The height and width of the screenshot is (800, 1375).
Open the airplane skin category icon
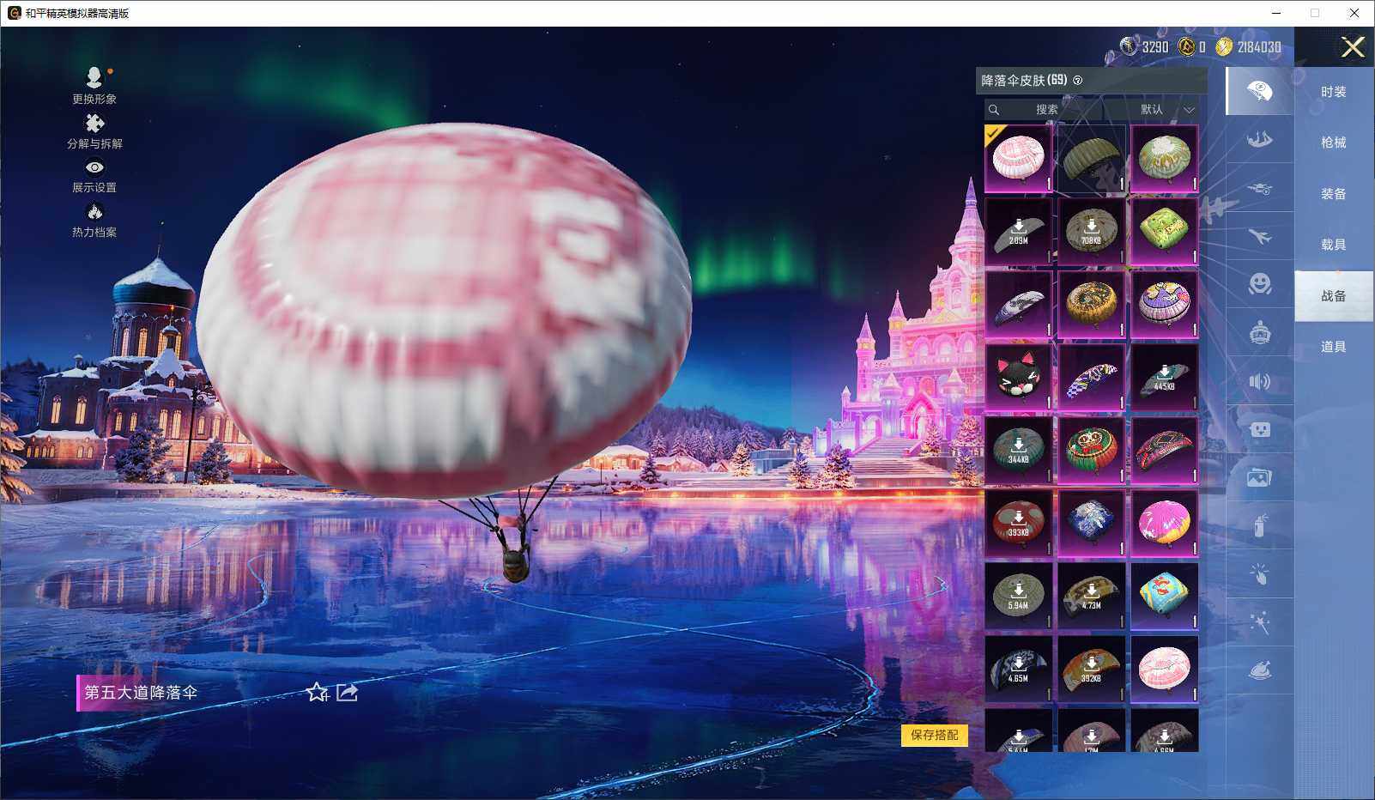click(1259, 235)
